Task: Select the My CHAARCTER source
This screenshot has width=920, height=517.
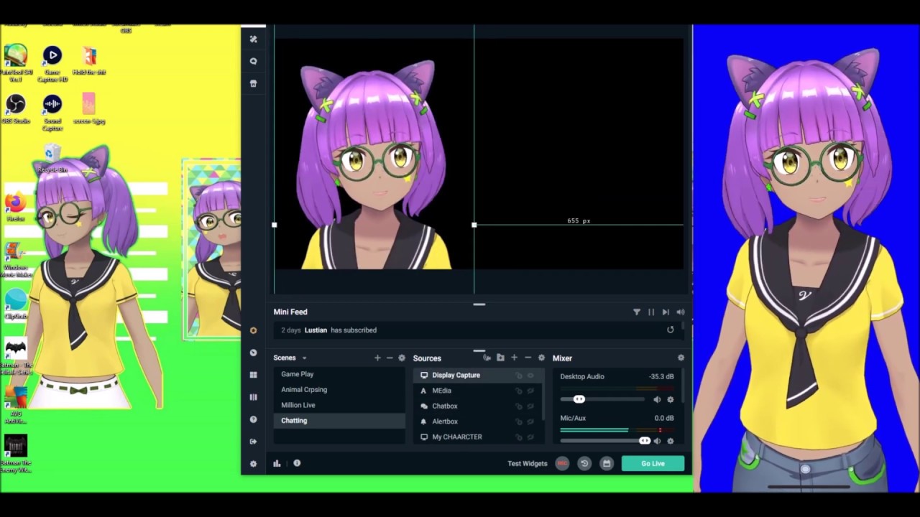Action: click(477, 437)
